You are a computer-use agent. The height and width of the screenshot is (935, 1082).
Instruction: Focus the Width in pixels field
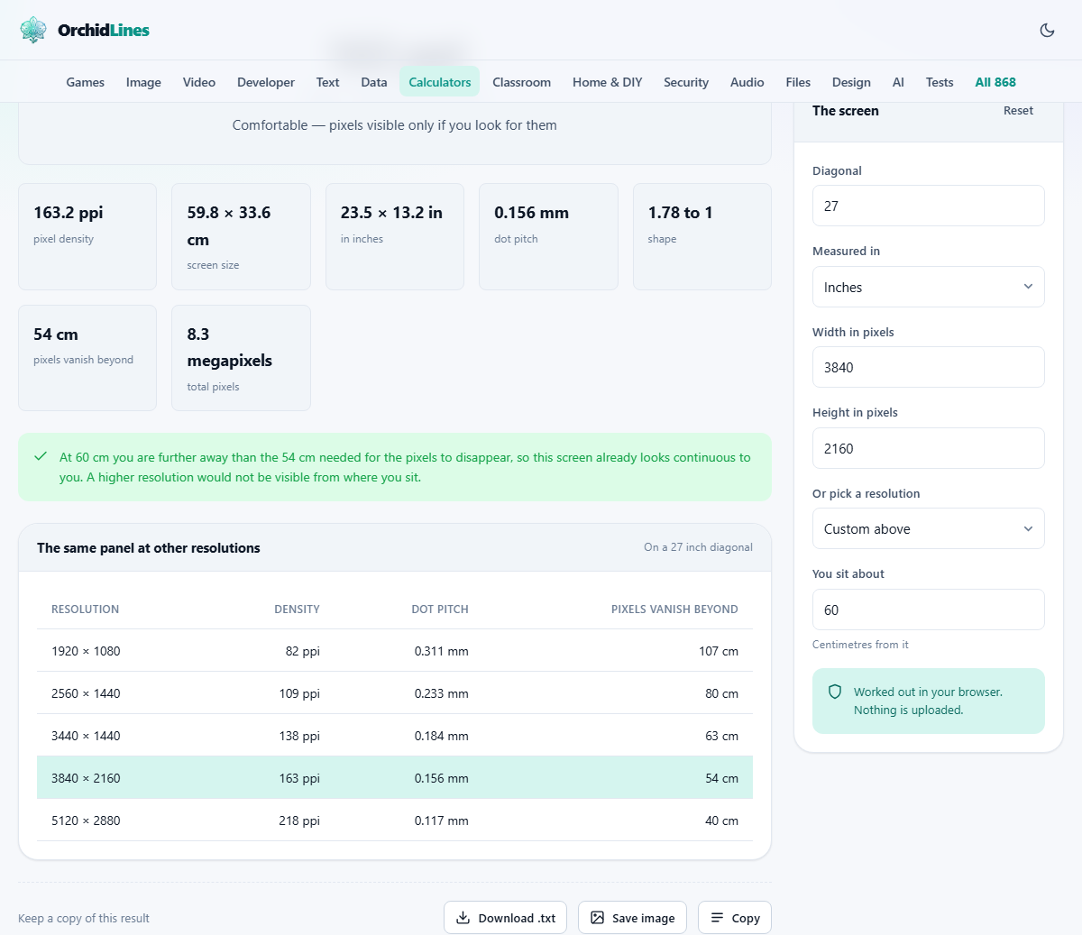(x=928, y=367)
